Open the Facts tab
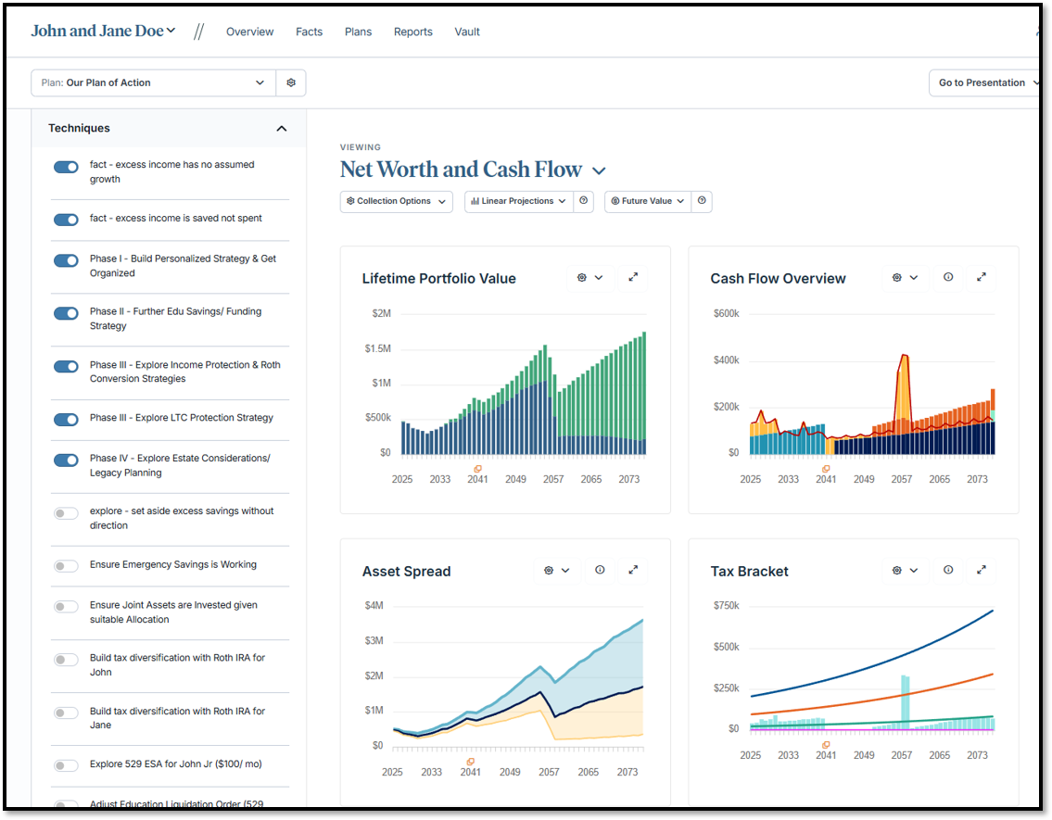 pos(309,32)
